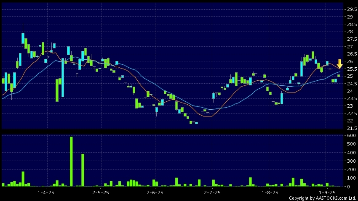The image size is (358, 201).
Task: Select the 300 volume axis value
Action: point(351,161)
